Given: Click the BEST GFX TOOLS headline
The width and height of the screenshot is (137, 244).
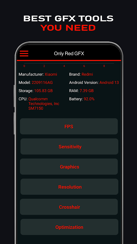Looking at the screenshot, I should (x=68, y=19).
